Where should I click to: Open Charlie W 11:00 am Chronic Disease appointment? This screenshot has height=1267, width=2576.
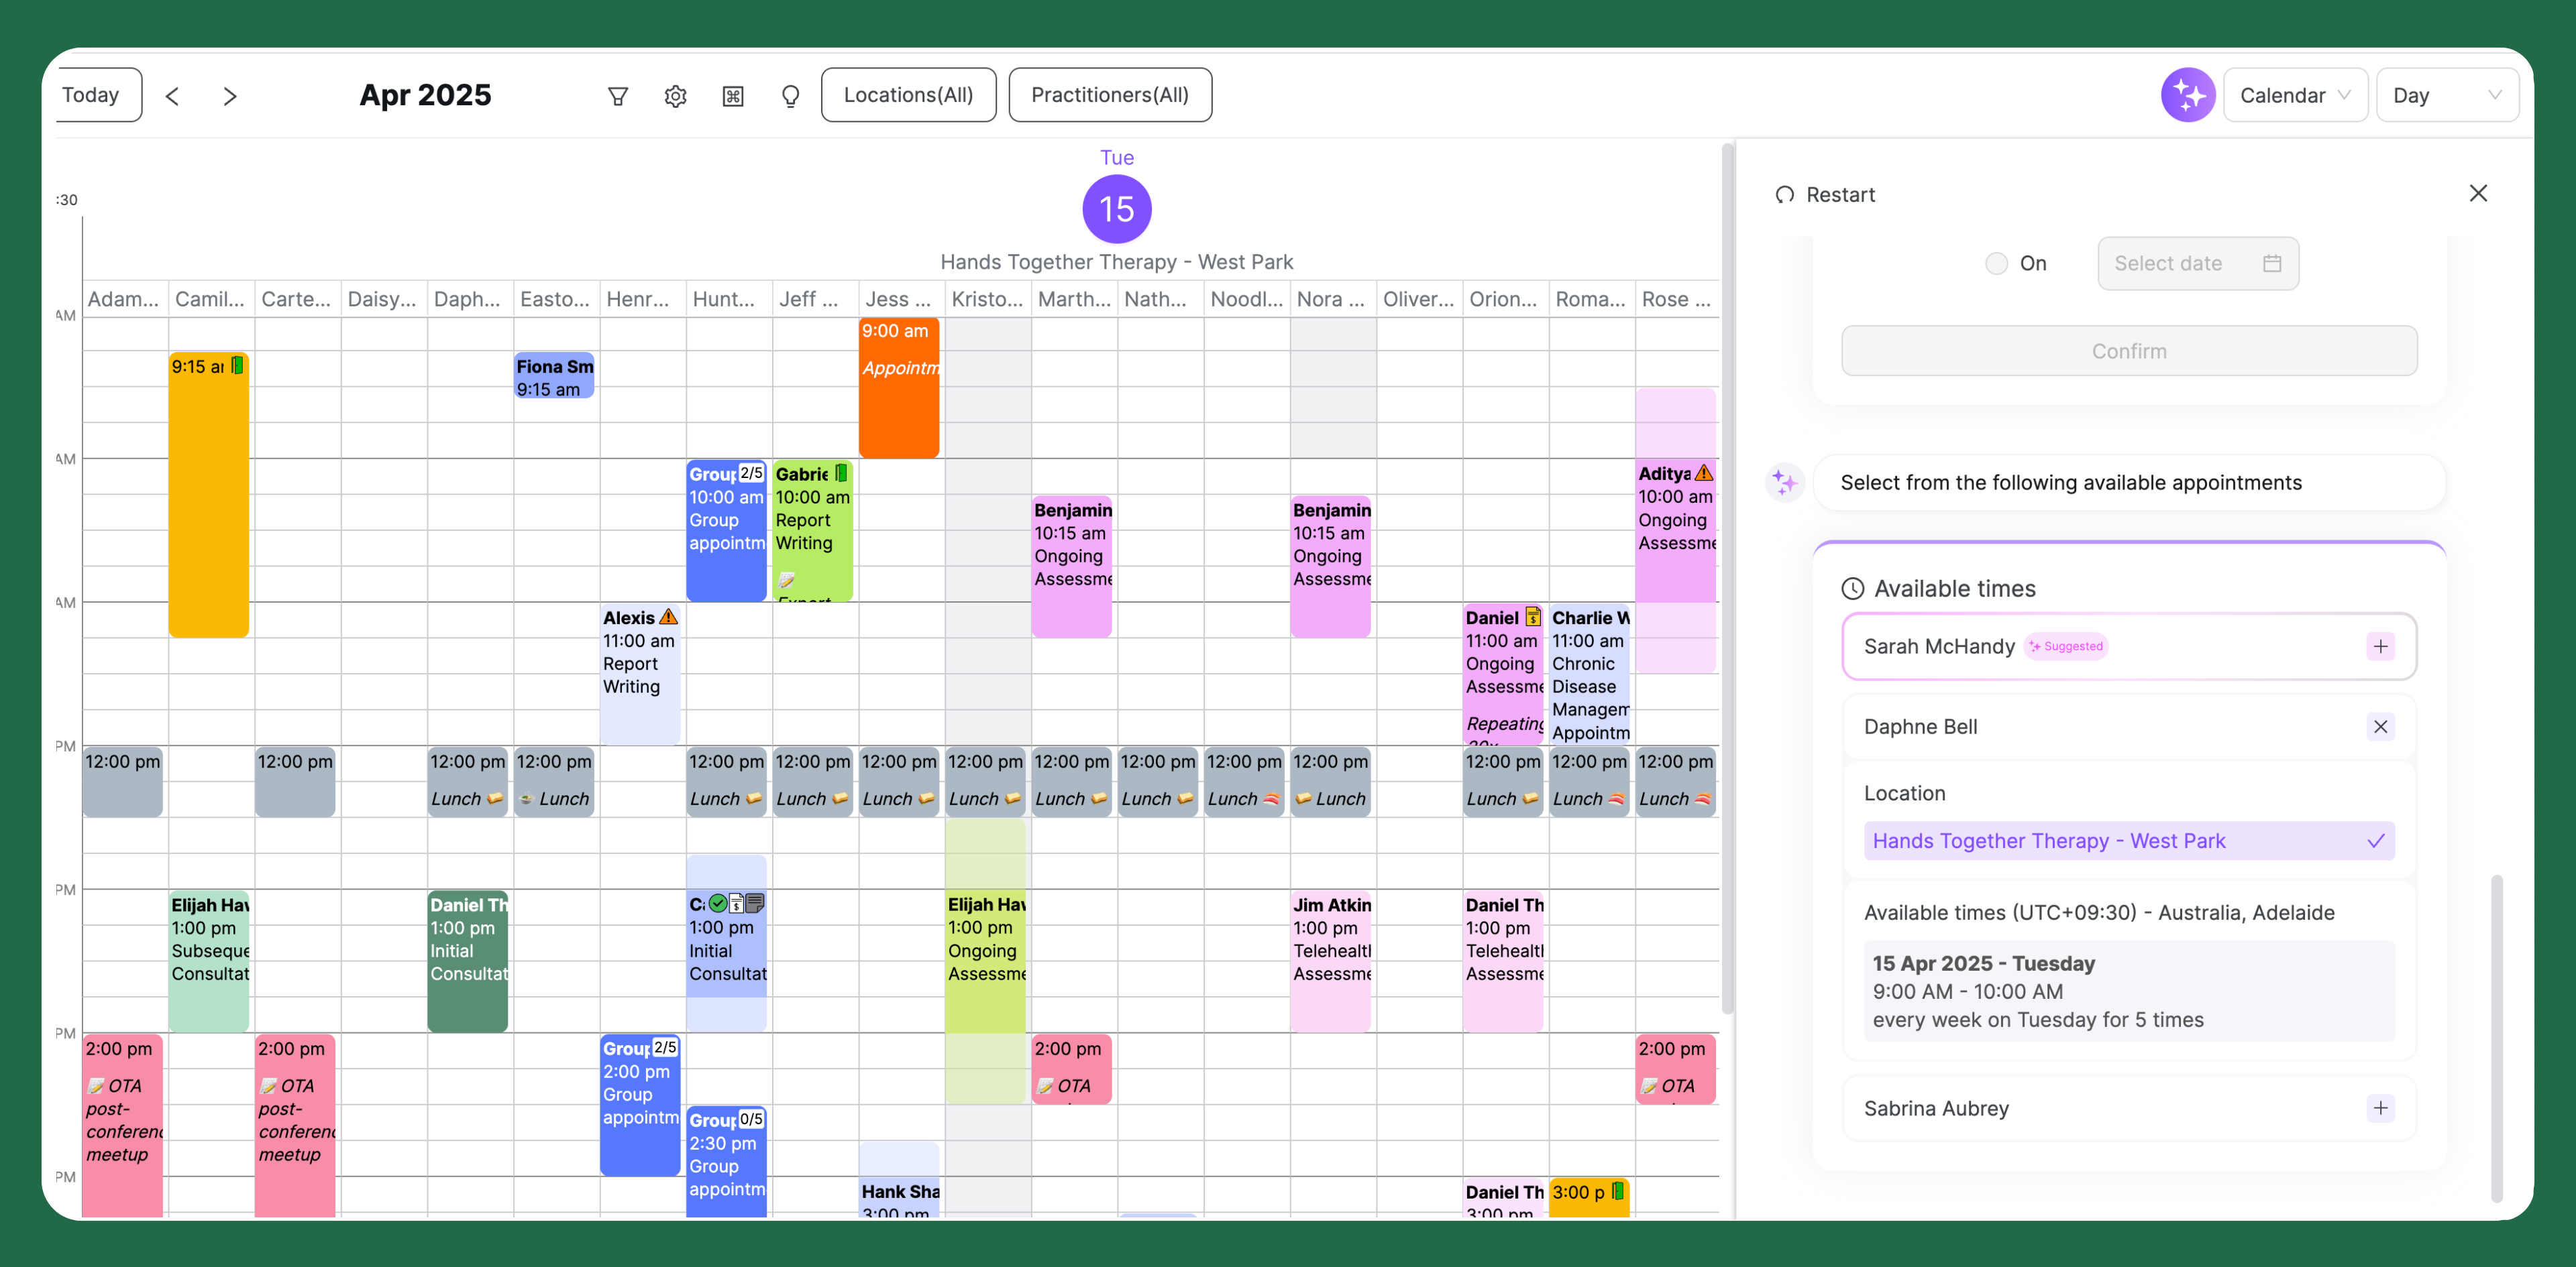click(1589, 674)
